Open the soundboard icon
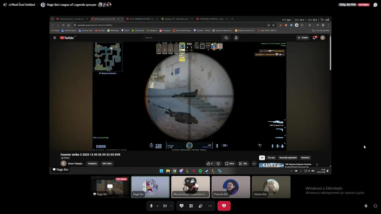Image resolution: width=381 pixels, height=214 pixels. pyautogui.click(x=201, y=206)
